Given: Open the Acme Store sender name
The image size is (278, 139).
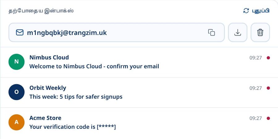Looking at the screenshot, I should pos(45,118).
